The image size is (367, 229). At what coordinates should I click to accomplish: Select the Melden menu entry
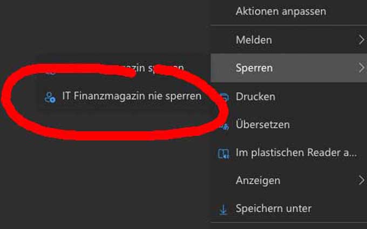(x=289, y=40)
